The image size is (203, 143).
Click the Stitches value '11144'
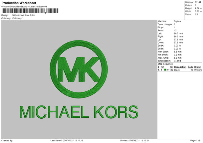198,2
